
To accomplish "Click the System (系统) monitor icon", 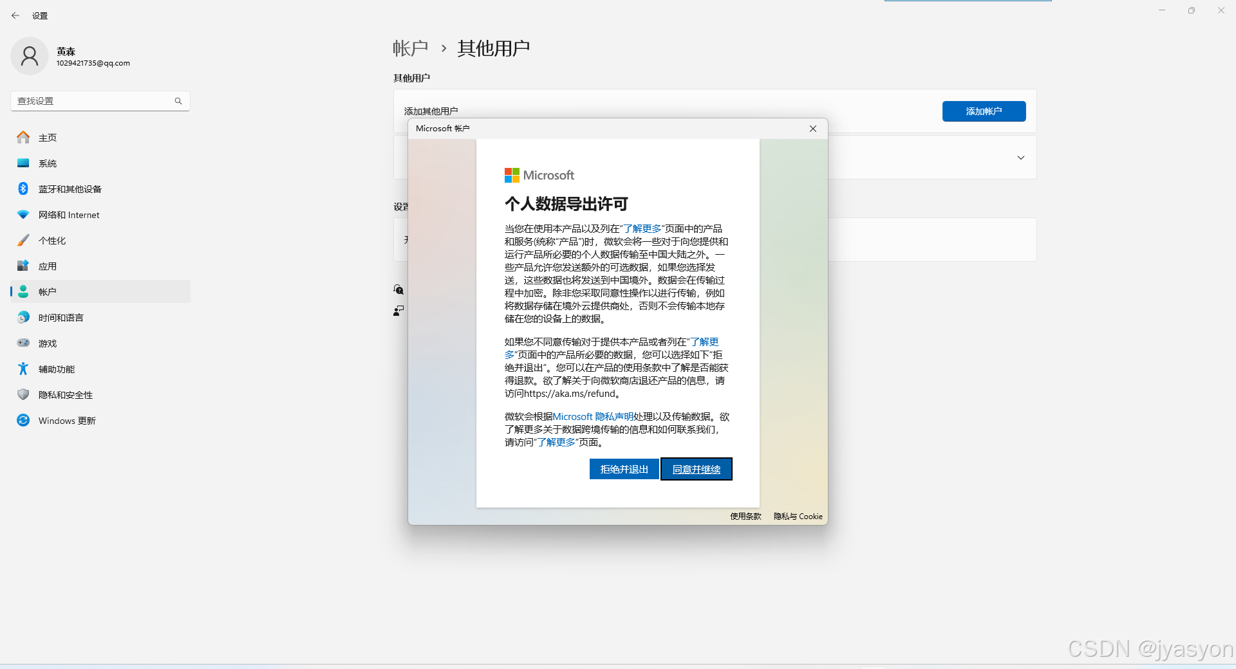I will pos(23,163).
